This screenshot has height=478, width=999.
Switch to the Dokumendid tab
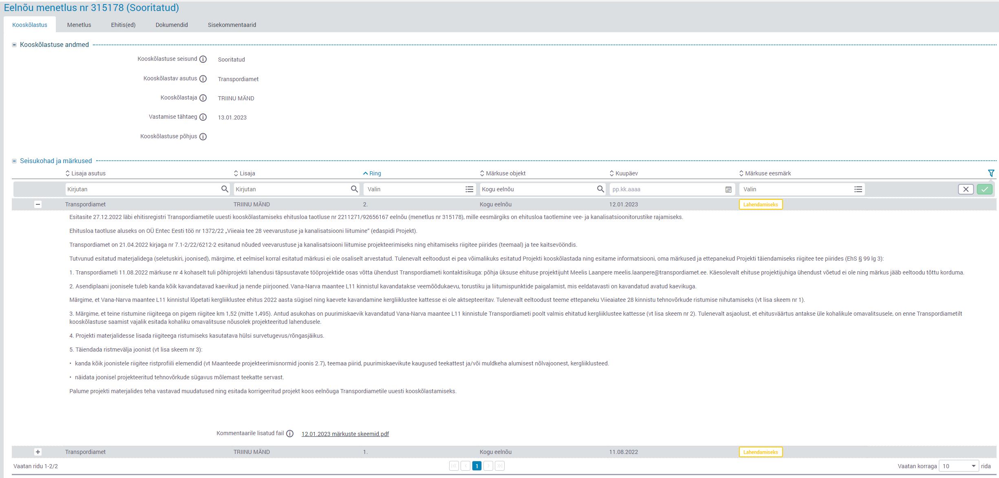tap(172, 25)
